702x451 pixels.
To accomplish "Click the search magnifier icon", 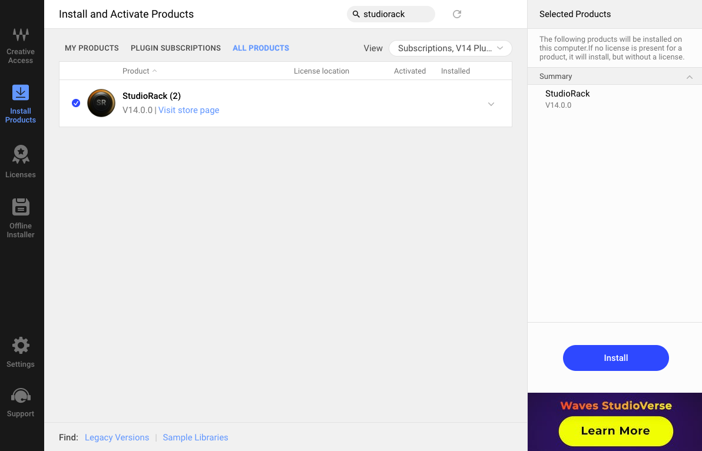I will point(356,14).
